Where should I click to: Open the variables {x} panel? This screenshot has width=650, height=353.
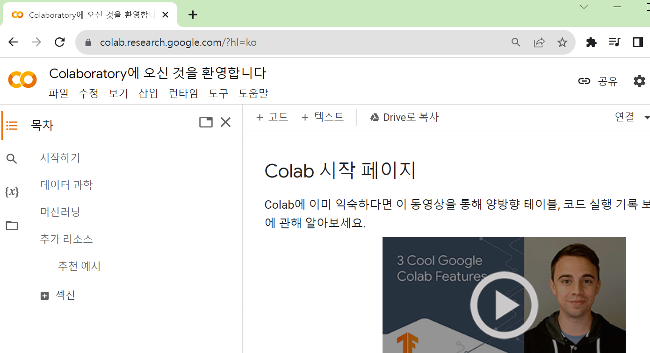coord(12,192)
